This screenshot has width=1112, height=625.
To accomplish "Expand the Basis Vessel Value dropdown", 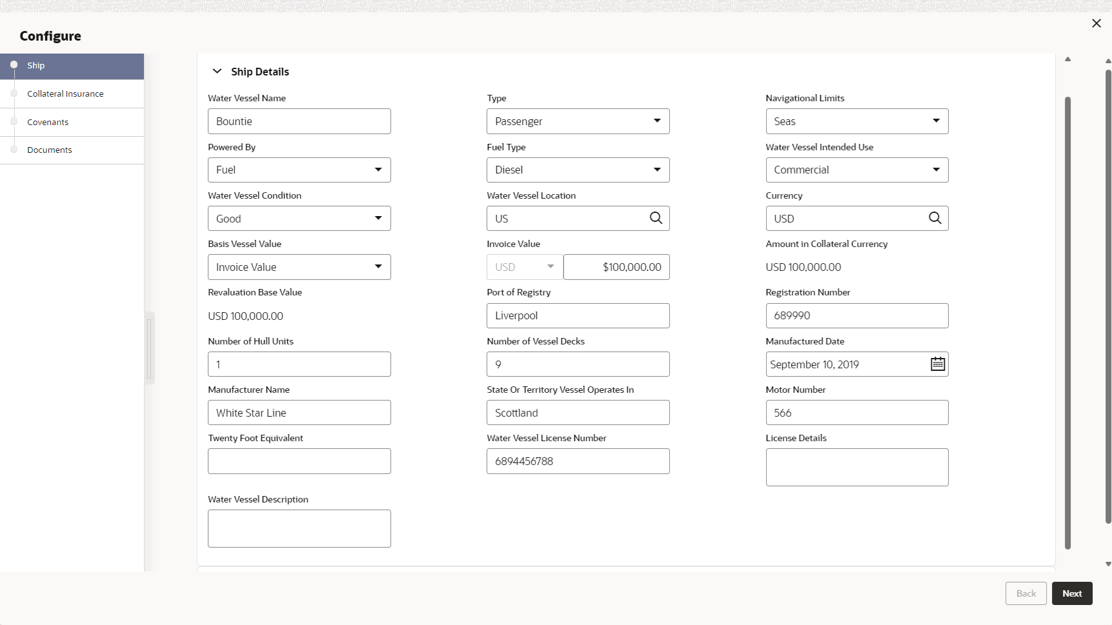I will pos(299,267).
